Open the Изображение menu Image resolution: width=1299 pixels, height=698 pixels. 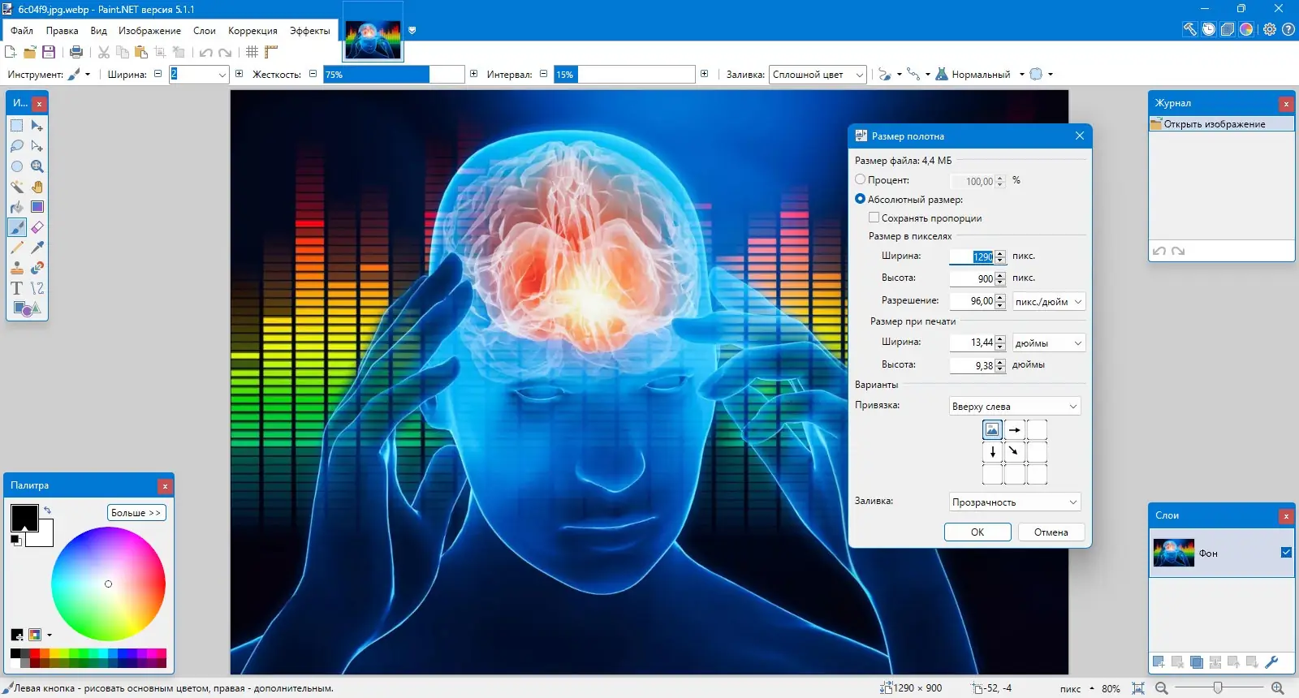click(x=149, y=31)
